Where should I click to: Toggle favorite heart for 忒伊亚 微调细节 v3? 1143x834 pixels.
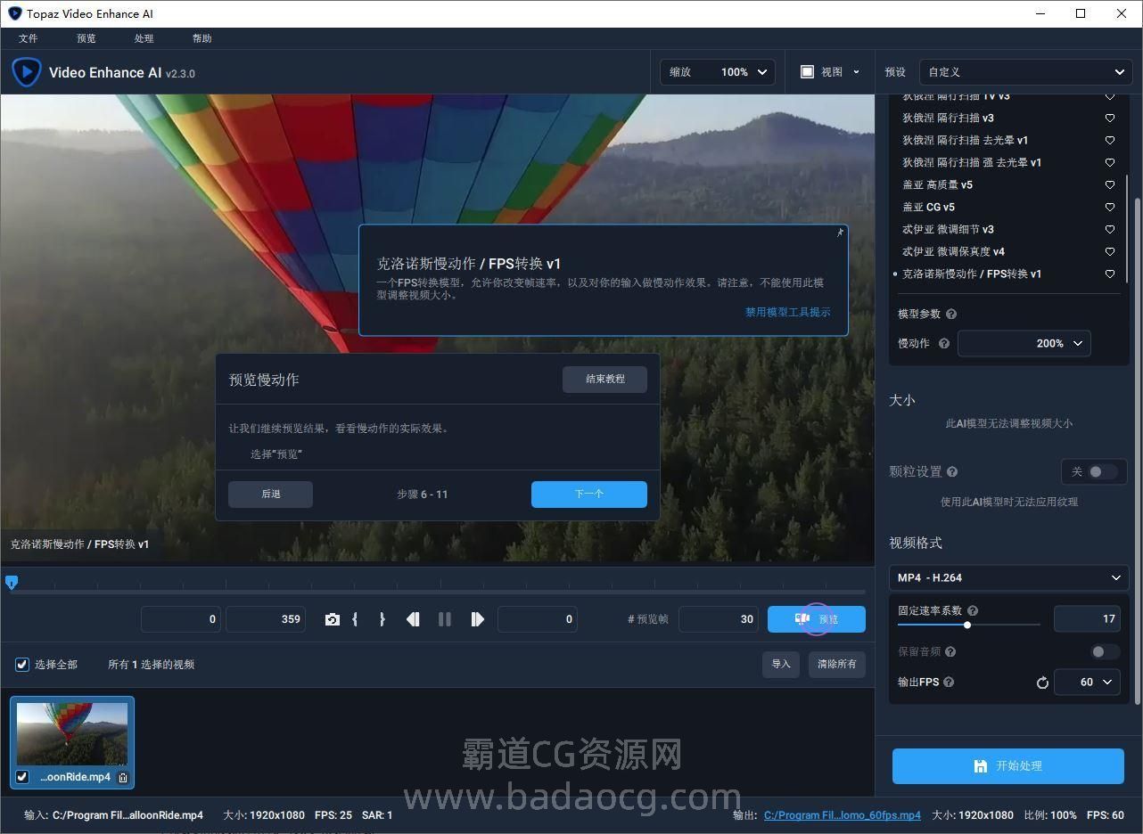(1110, 229)
